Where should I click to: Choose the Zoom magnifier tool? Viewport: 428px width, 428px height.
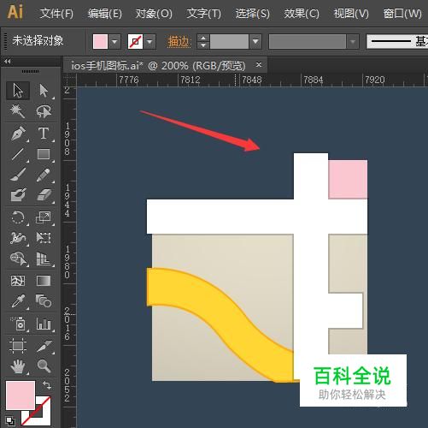point(44,366)
